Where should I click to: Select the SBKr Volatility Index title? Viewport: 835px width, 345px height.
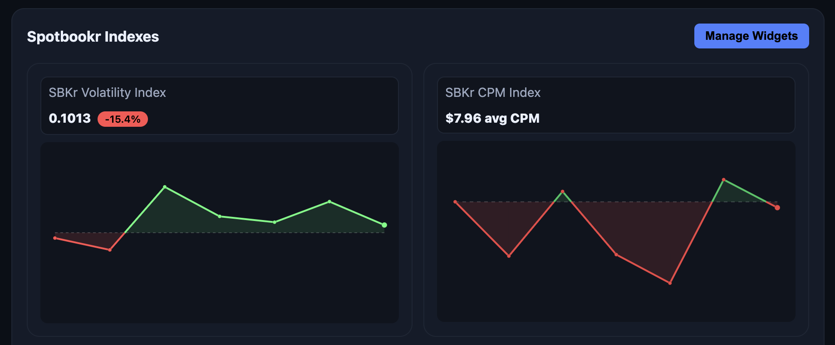tap(107, 92)
